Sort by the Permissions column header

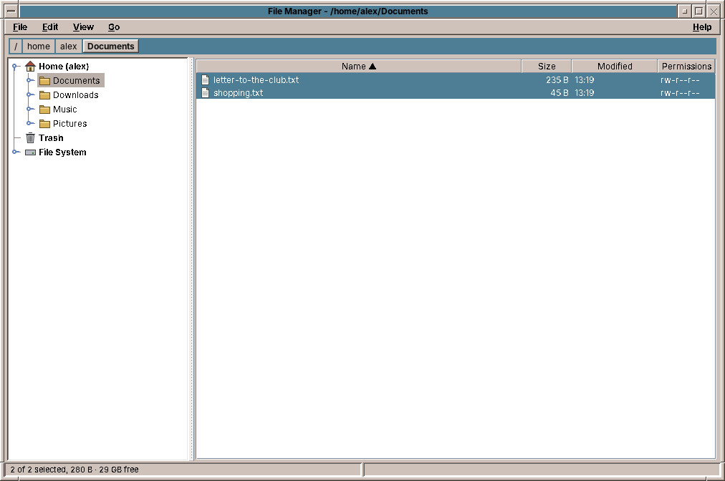tap(686, 66)
